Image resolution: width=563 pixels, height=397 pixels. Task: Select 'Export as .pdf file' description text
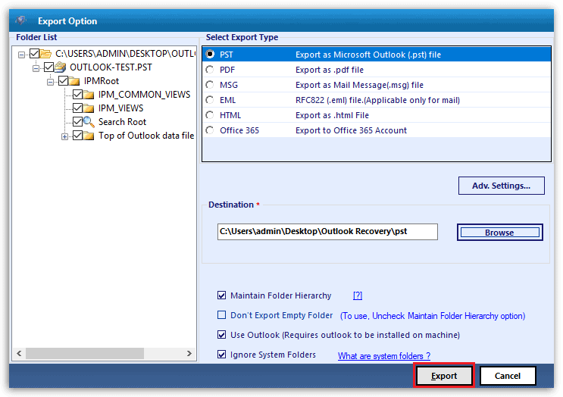330,70
